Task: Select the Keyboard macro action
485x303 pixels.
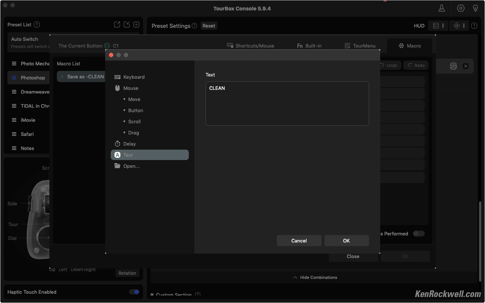Action: coord(134,77)
